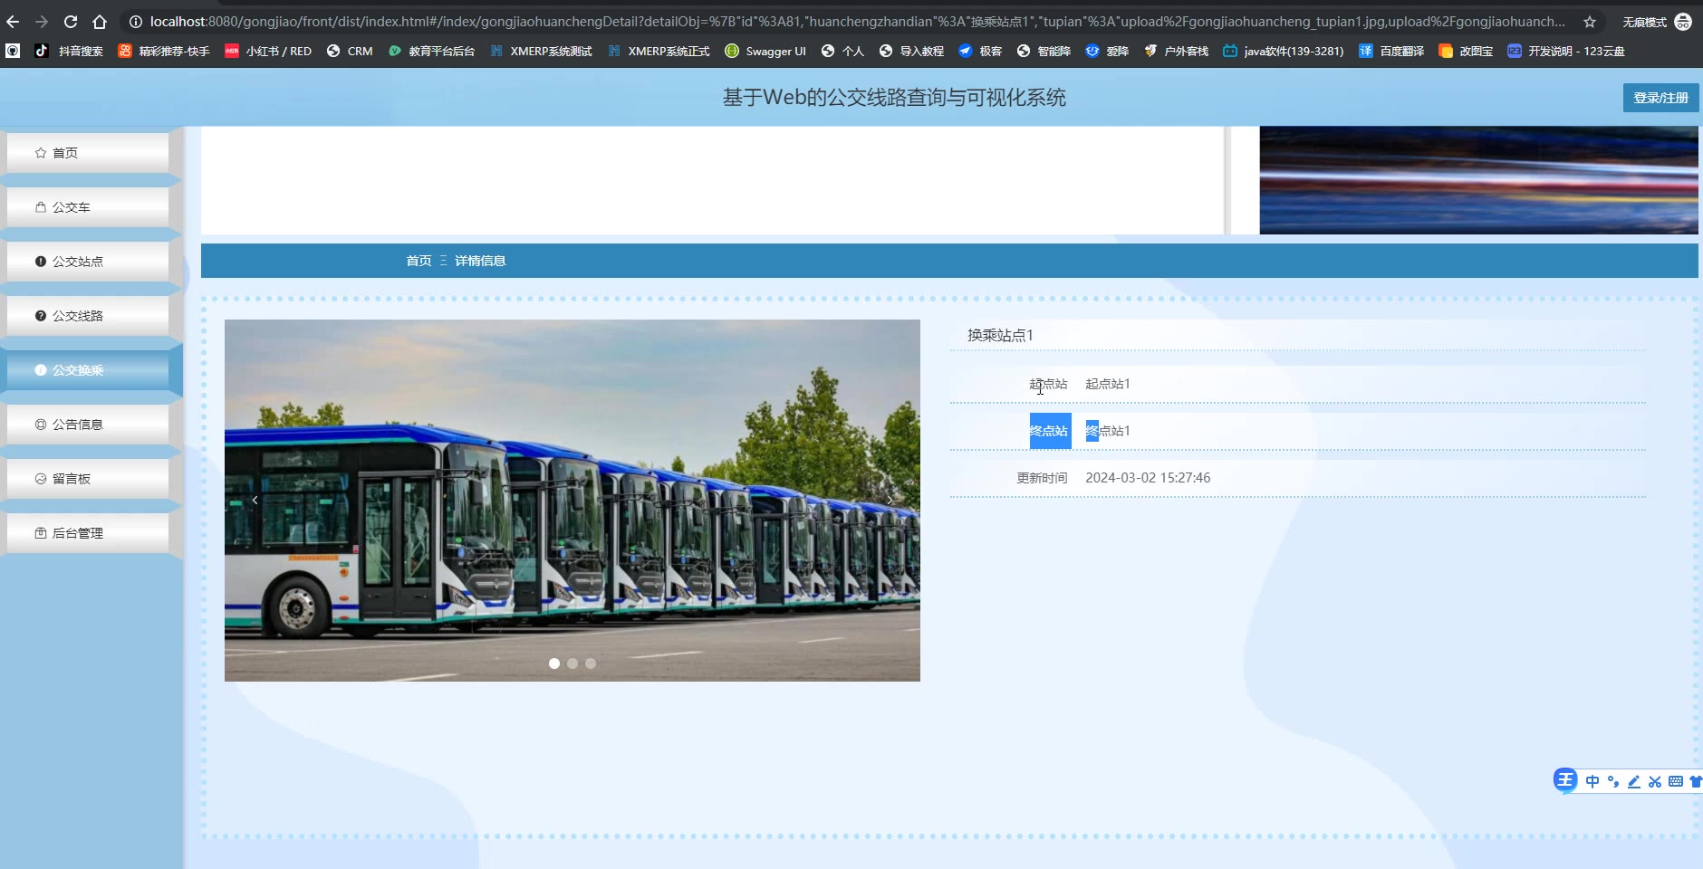Open the 抖音搜索 bookmark
The image size is (1703, 869).
coord(70,52)
